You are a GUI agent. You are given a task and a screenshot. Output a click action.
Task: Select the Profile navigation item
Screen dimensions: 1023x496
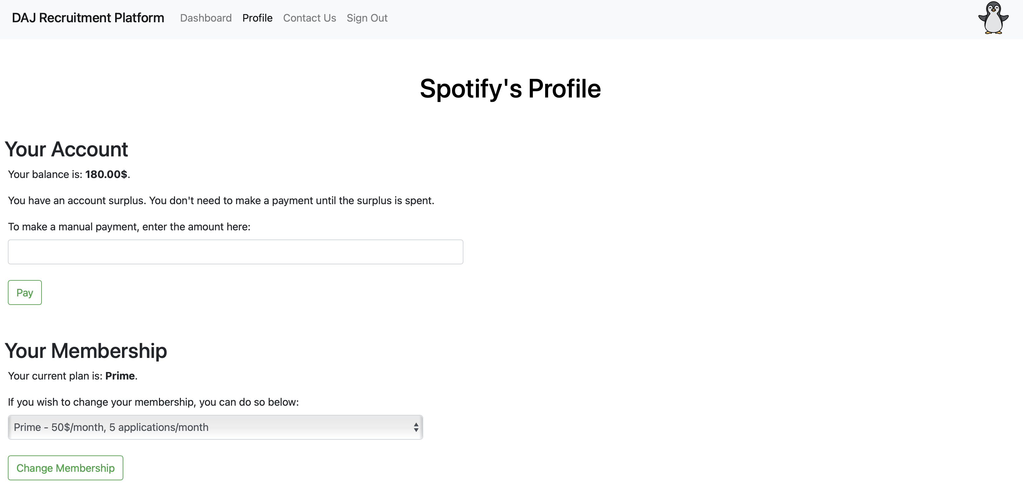257,18
